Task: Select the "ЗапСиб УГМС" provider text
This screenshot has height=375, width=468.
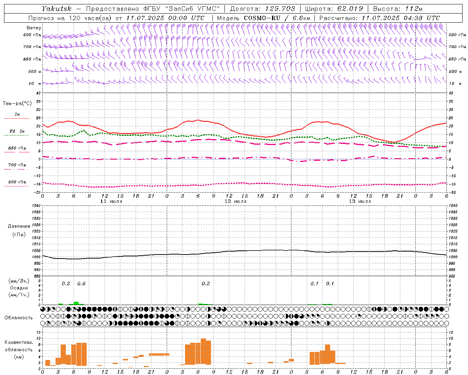Action: click(193, 9)
